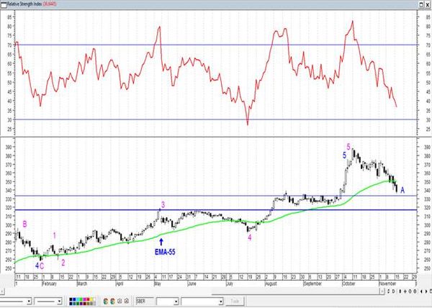
Task: Pick the dark blue swatch in the color palette
Action: 72,301
